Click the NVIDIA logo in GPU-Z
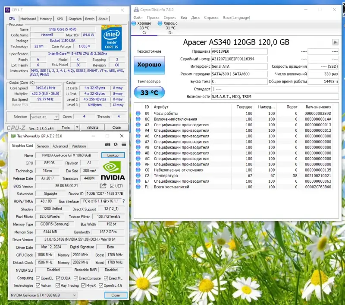345x305 pixels. pos(113,171)
